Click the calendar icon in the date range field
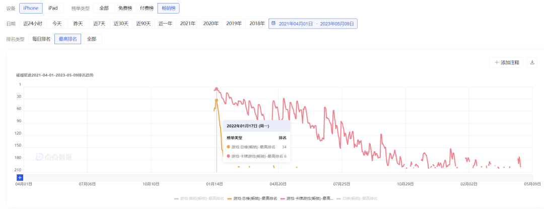 coord(274,24)
